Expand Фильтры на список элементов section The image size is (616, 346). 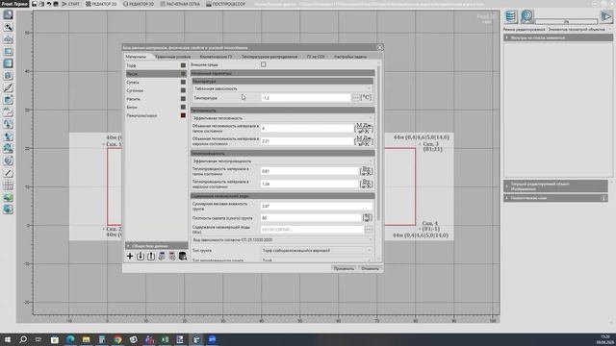point(558,37)
